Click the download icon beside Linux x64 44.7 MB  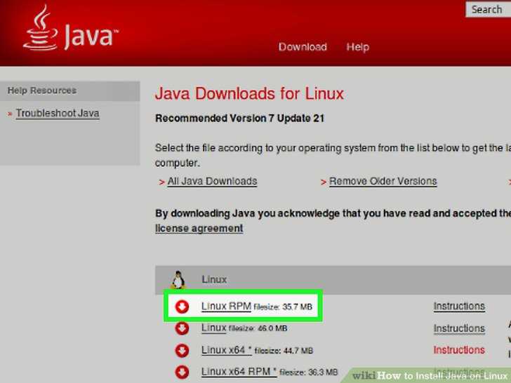pos(182,351)
